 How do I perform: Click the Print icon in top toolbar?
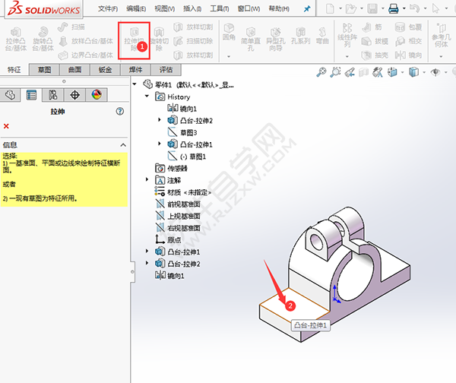(394, 8)
